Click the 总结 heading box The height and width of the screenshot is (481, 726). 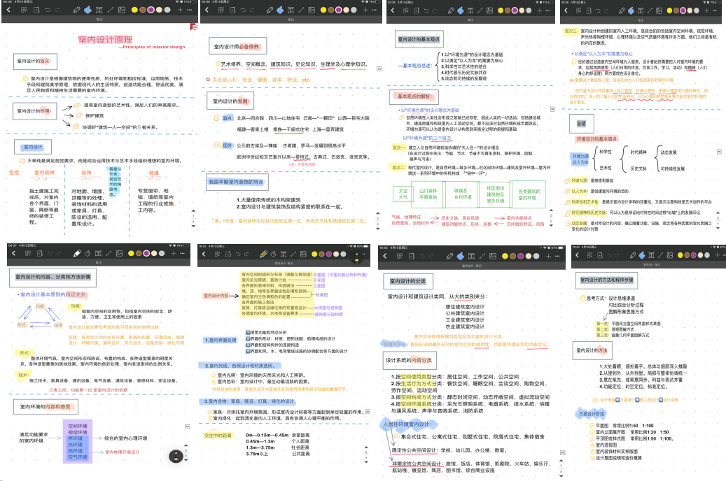click(x=580, y=123)
